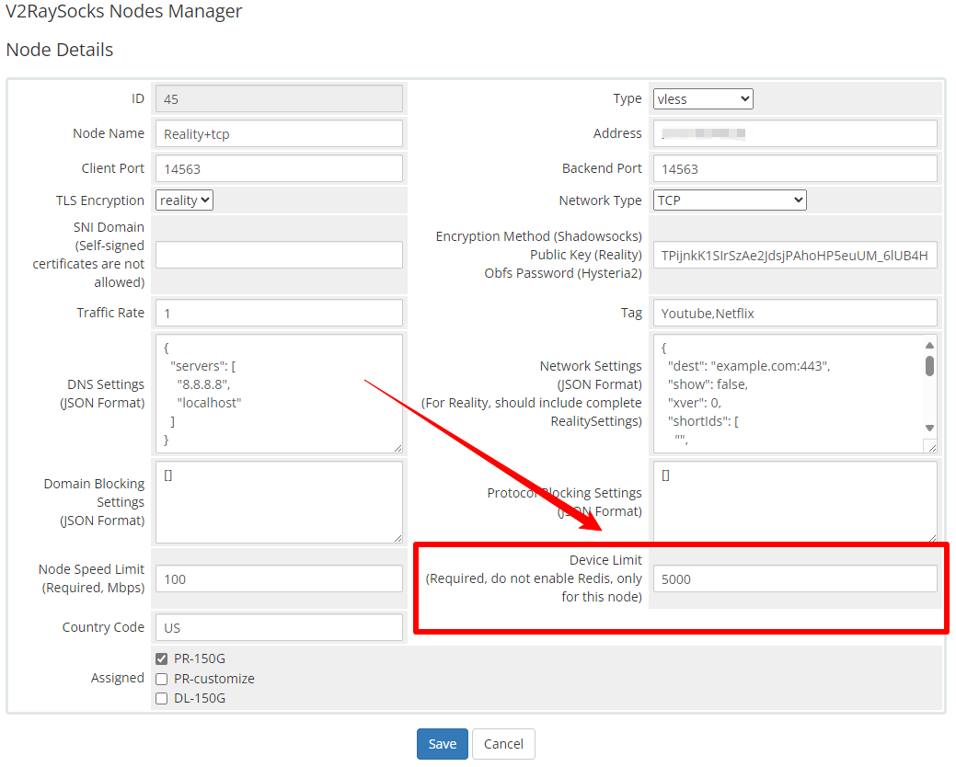Grab the Network Settings textarea resize handle
Screen dimensions: 956x767
click(930, 446)
